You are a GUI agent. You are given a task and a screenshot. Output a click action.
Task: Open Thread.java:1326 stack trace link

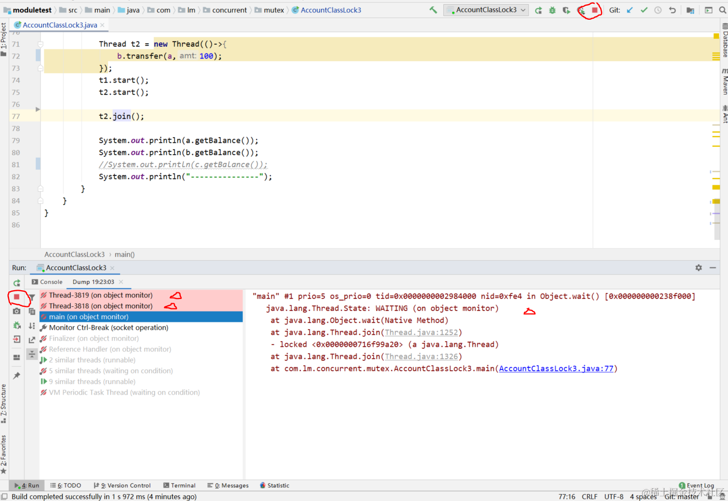[421, 356]
